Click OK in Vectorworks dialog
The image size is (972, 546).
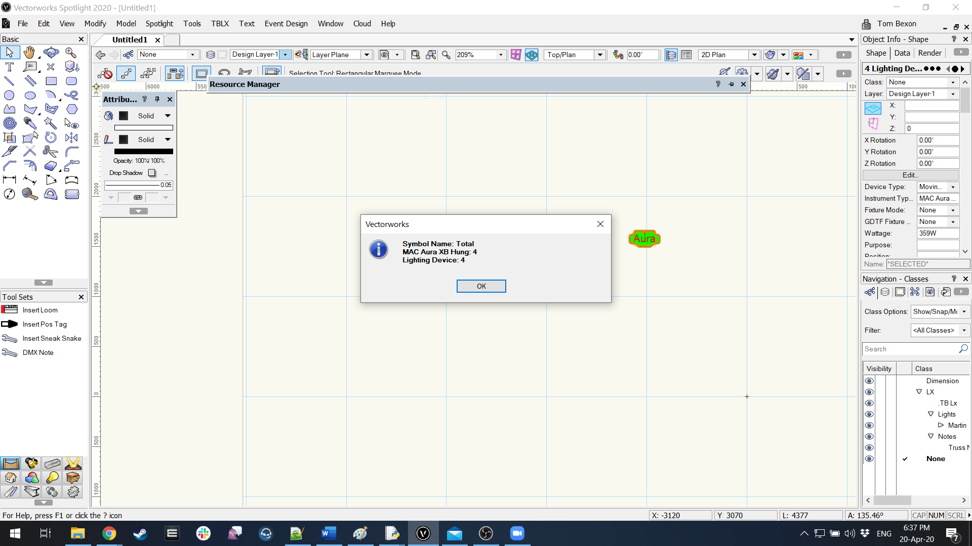pyautogui.click(x=481, y=286)
